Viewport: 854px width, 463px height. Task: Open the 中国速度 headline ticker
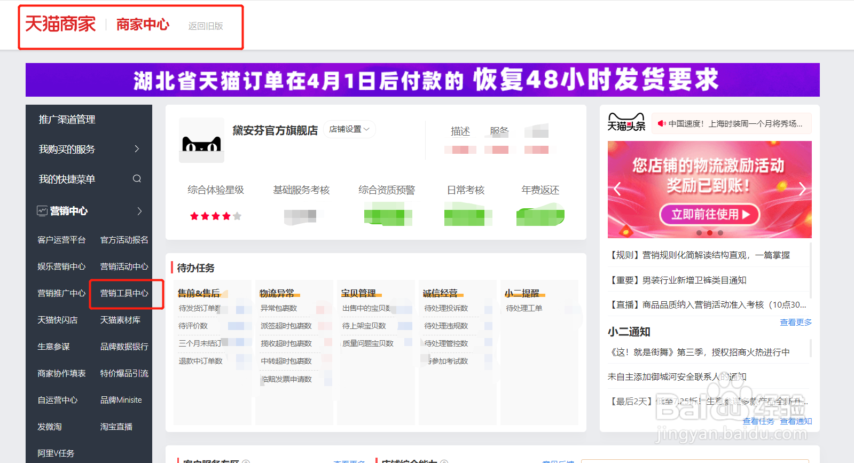point(735,124)
